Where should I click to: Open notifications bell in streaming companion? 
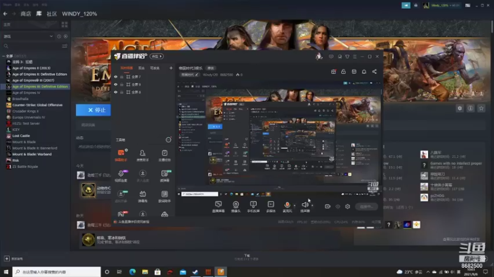click(x=364, y=71)
